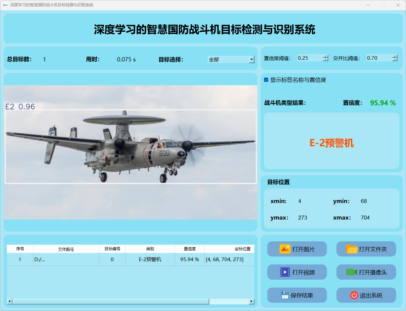406x311 pixels.
Task: Click the horizontal scrollbar left arrow
Action: [10, 301]
